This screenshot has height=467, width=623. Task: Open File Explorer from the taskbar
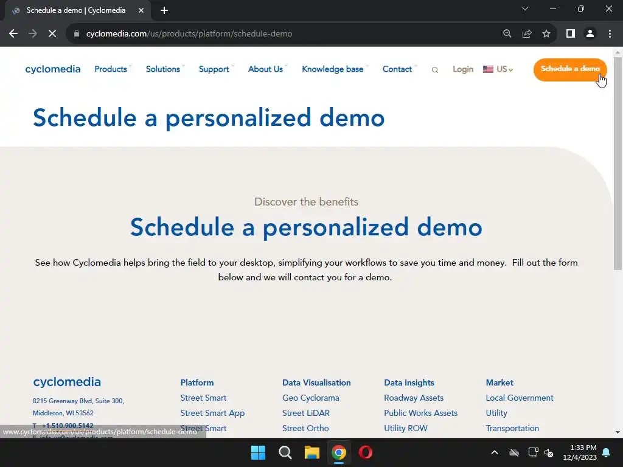[312, 452]
